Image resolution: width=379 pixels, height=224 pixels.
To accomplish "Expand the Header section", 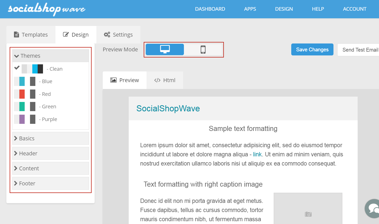I will coord(51,153).
